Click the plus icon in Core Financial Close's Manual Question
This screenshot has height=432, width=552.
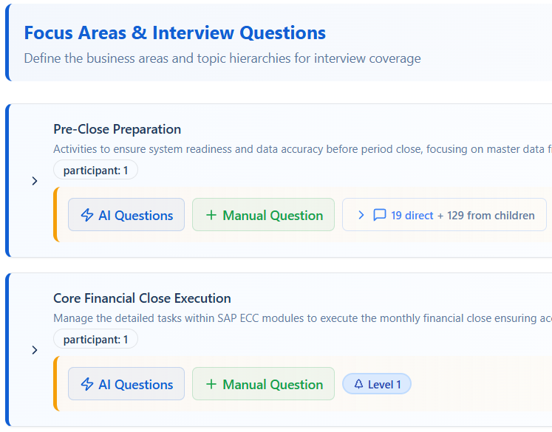[x=211, y=385]
